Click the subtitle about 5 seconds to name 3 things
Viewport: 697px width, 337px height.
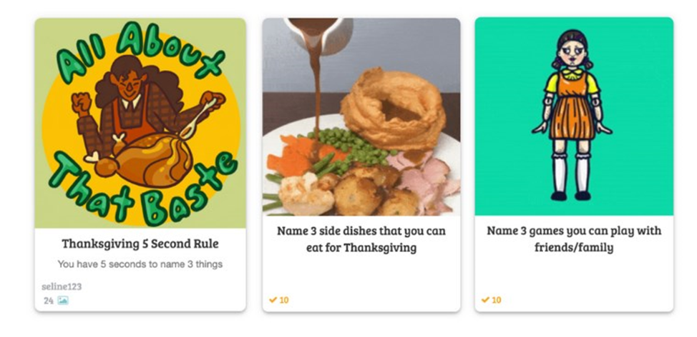pyautogui.click(x=140, y=264)
